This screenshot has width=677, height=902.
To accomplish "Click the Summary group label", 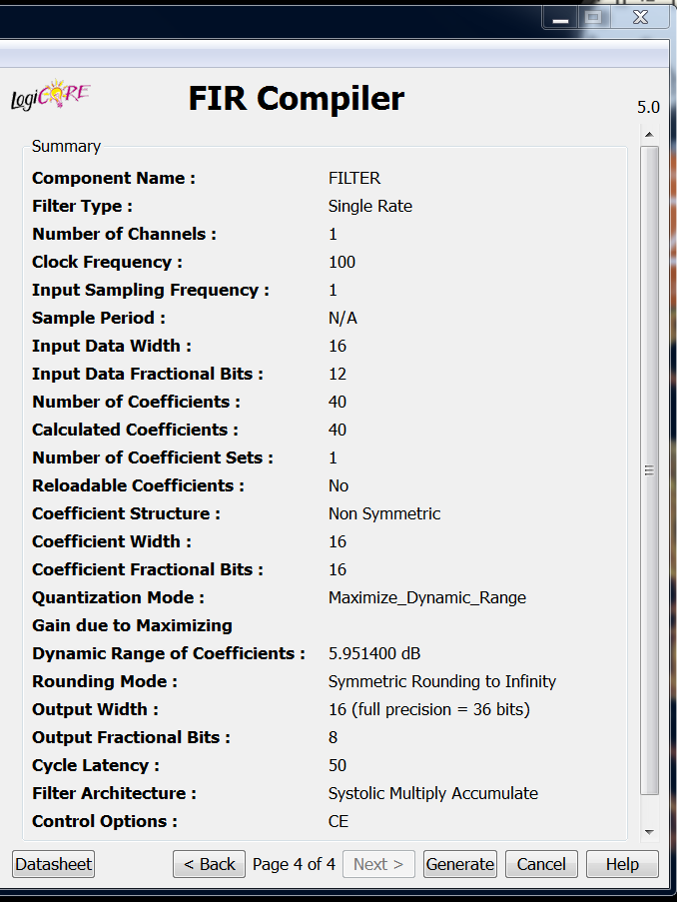I will coord(66,146).
